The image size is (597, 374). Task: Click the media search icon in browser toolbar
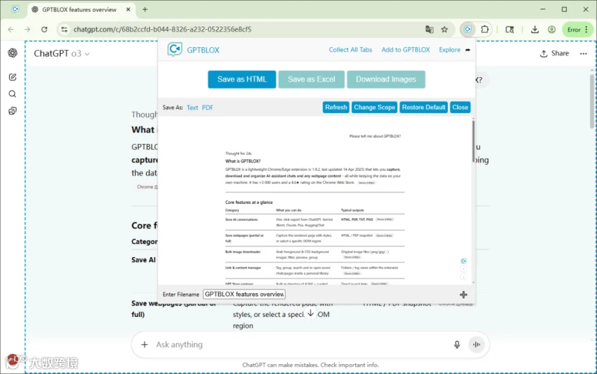tap(510, 29)
